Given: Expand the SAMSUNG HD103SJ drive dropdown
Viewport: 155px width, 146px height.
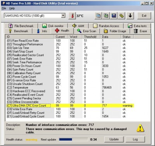Looking at the screenshot, I should tap(63, 16).
